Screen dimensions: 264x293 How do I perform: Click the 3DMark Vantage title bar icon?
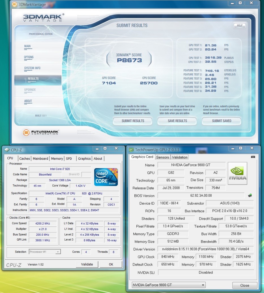(14, 4)
